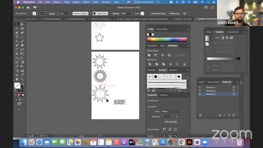Viewport: 263px width, 148px height.
Task: Switch to the Layers tab
Action: (x=202, y=82)
